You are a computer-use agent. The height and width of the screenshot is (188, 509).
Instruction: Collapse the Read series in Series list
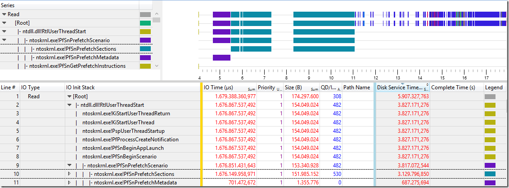coord(4,14)
